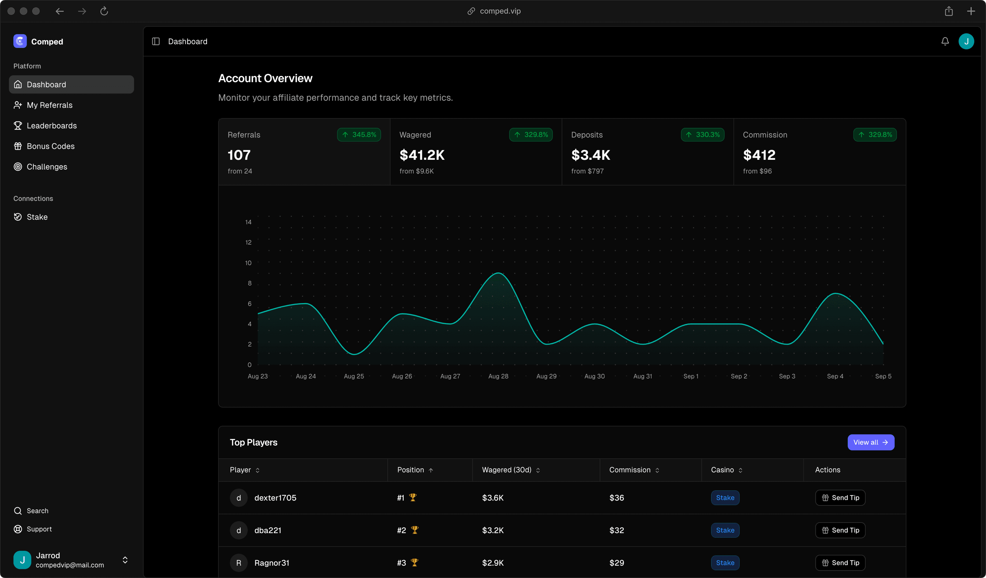Reload page with browser refresh icon
Image resolution: width=986 pixels, height=578 pixels.
(x=104, y=11)
